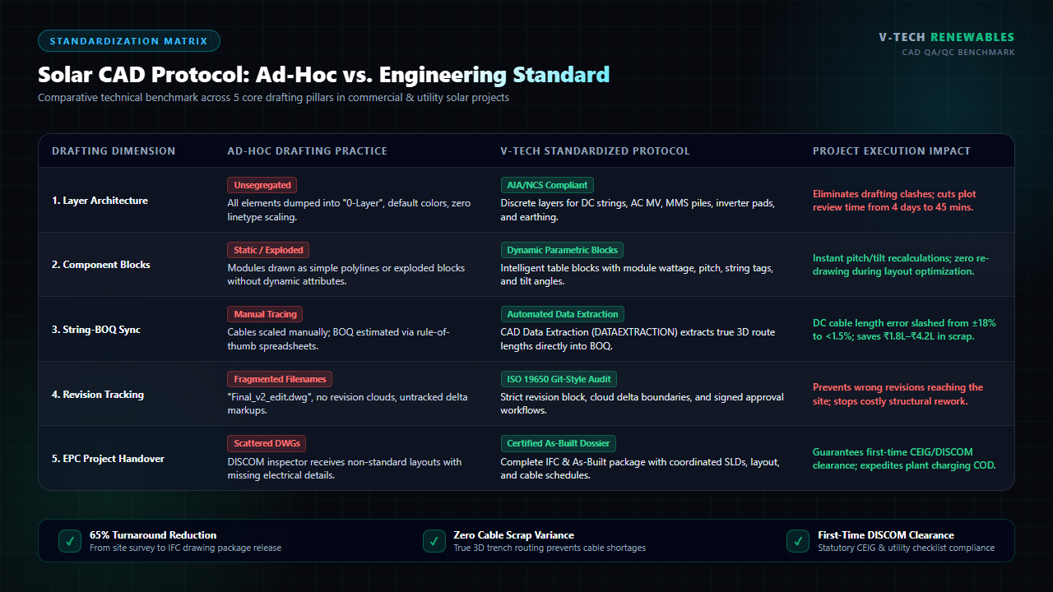The width and height of the screenshot is (1053, 592).
Task: Click the checkmark icon beside Zero Cable Scrap Variance
Action: tap(434, 541)
